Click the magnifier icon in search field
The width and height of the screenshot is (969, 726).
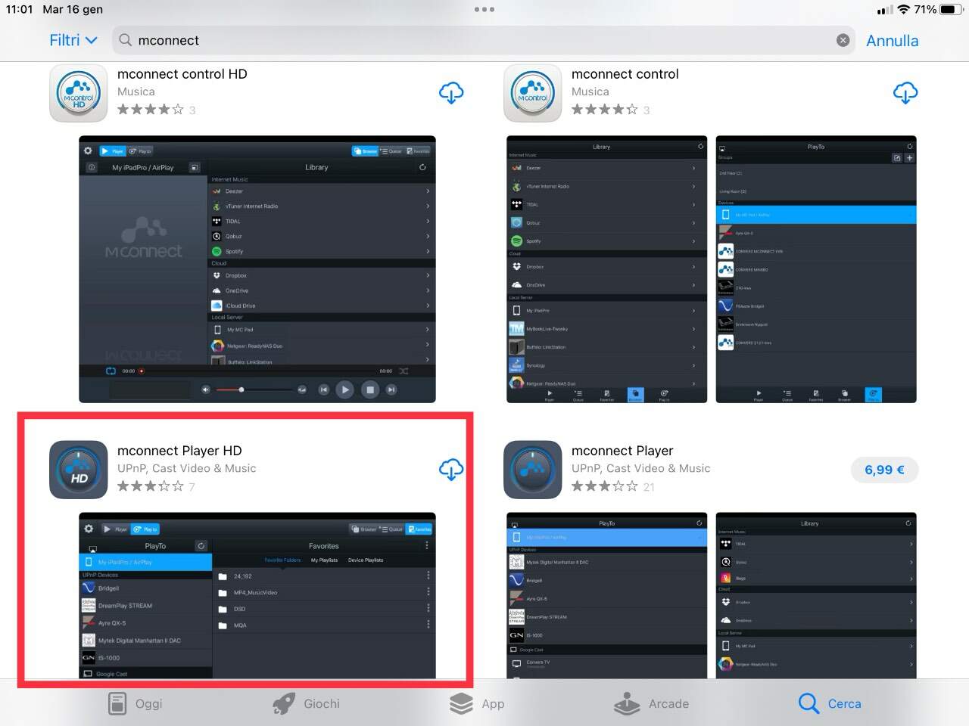[x=126, y=40]
